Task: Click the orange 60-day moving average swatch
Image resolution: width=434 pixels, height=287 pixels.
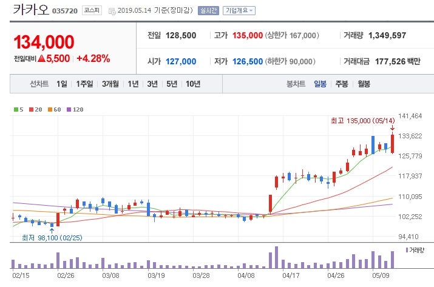Action: (x=50, y=110)
